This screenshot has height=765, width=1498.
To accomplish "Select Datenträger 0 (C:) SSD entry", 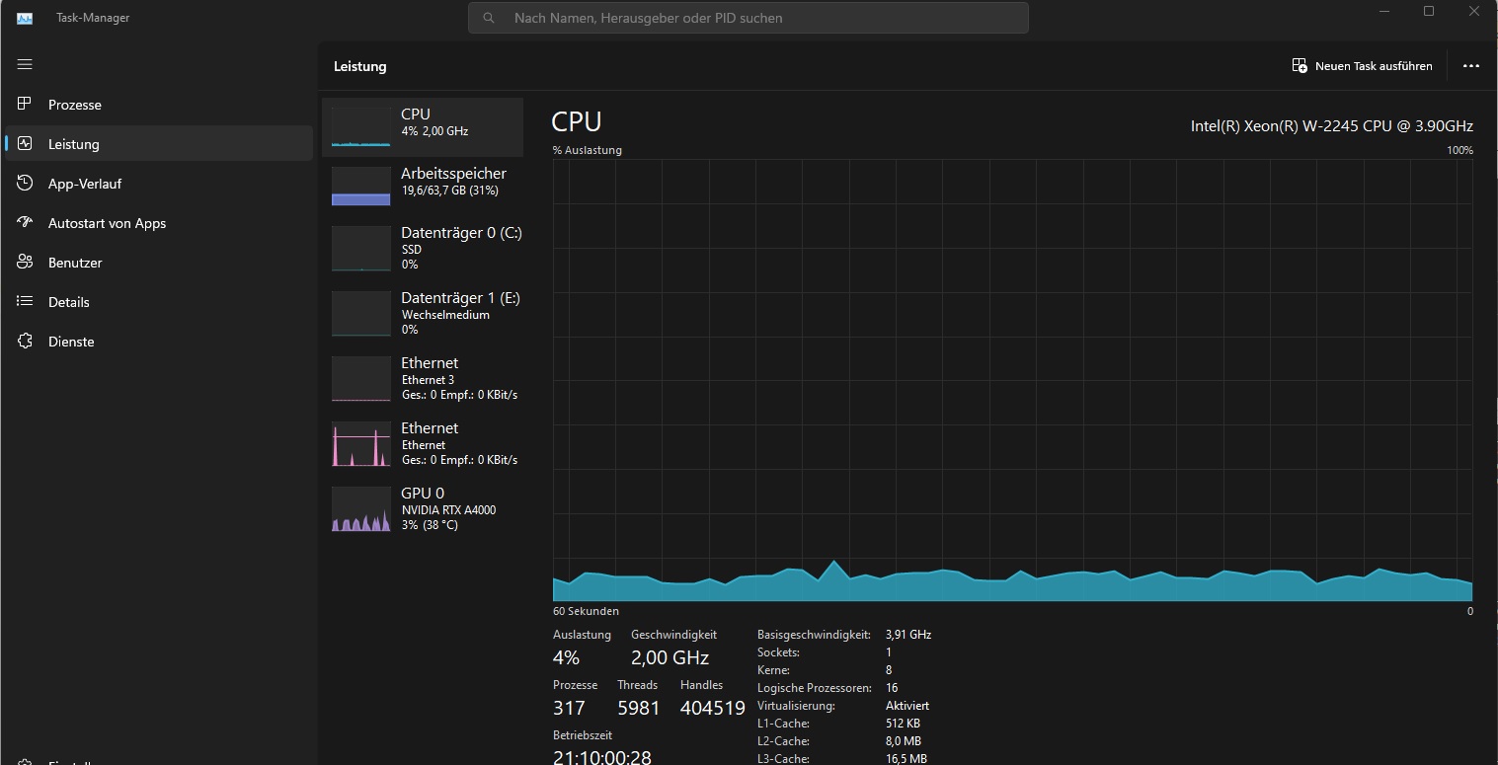I will [x=423, y=248].
